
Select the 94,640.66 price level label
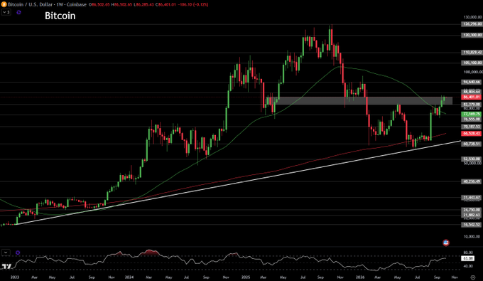tap(472, 82)
